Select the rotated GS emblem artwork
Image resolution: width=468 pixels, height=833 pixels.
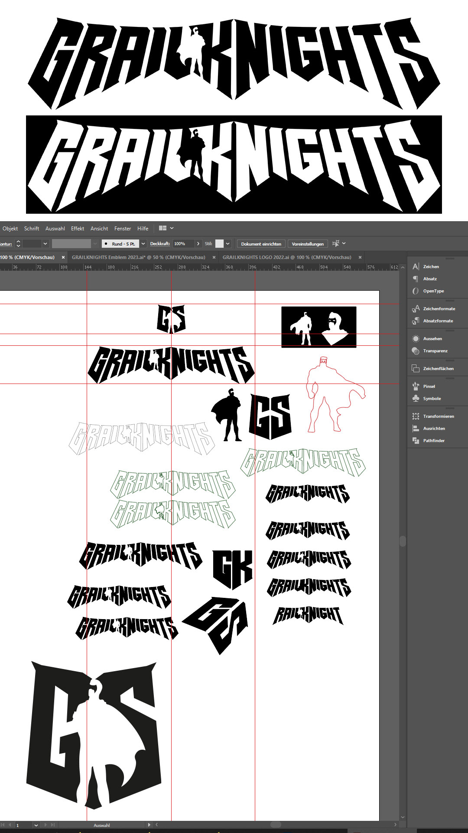point(216,625)
